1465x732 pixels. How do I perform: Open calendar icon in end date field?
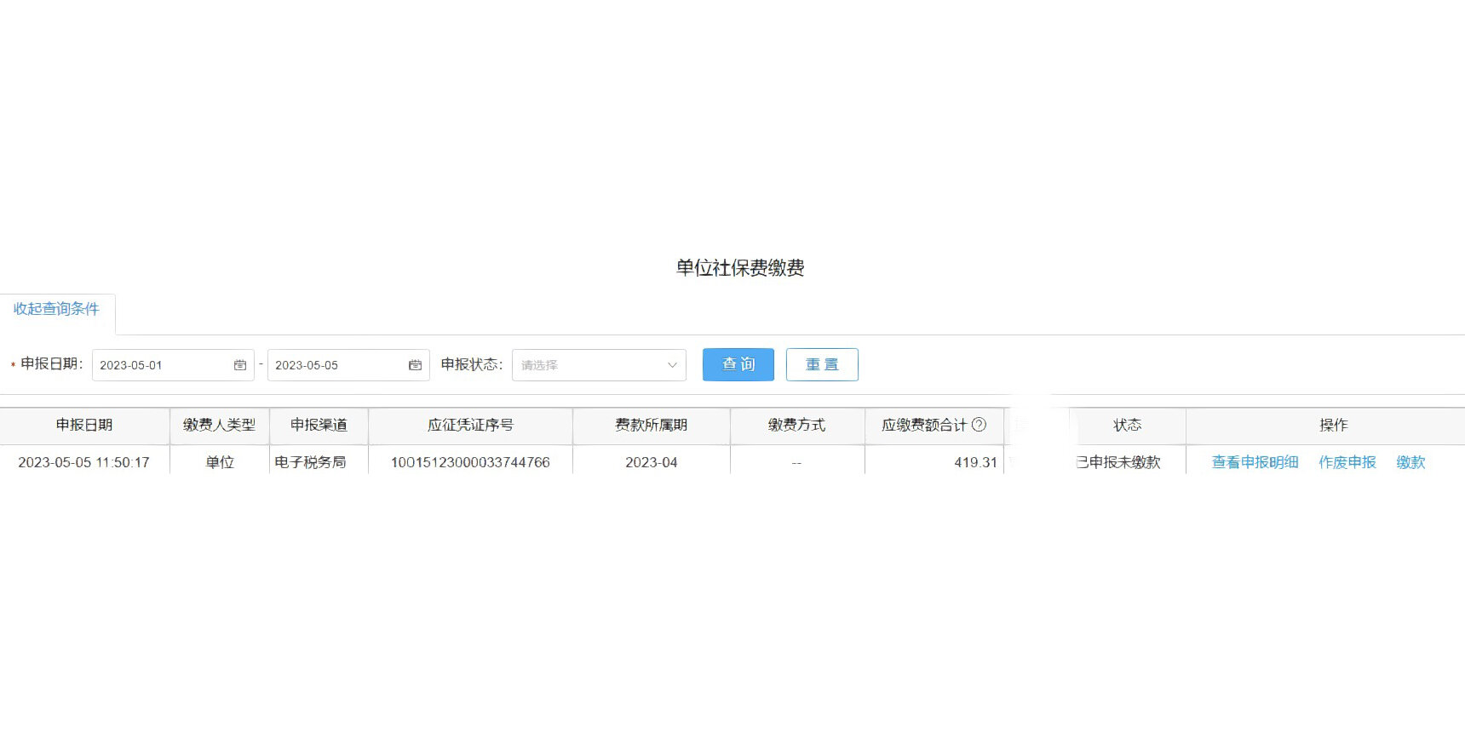click(415, 365)
